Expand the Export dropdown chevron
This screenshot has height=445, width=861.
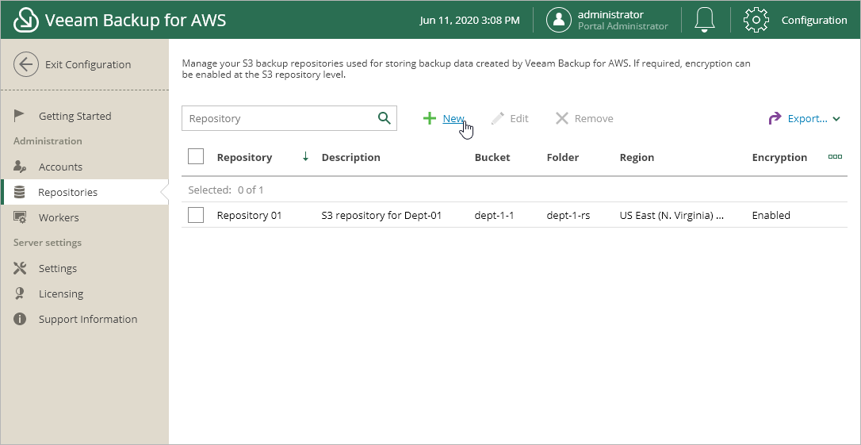(836, 119)
